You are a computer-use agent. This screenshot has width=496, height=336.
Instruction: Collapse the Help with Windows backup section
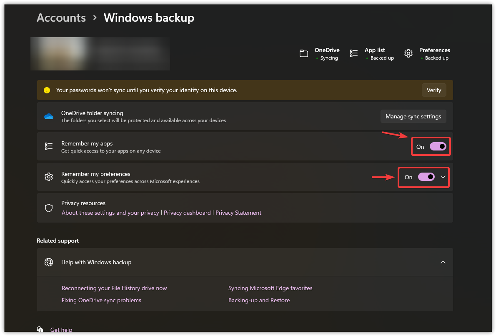point(443,262)
